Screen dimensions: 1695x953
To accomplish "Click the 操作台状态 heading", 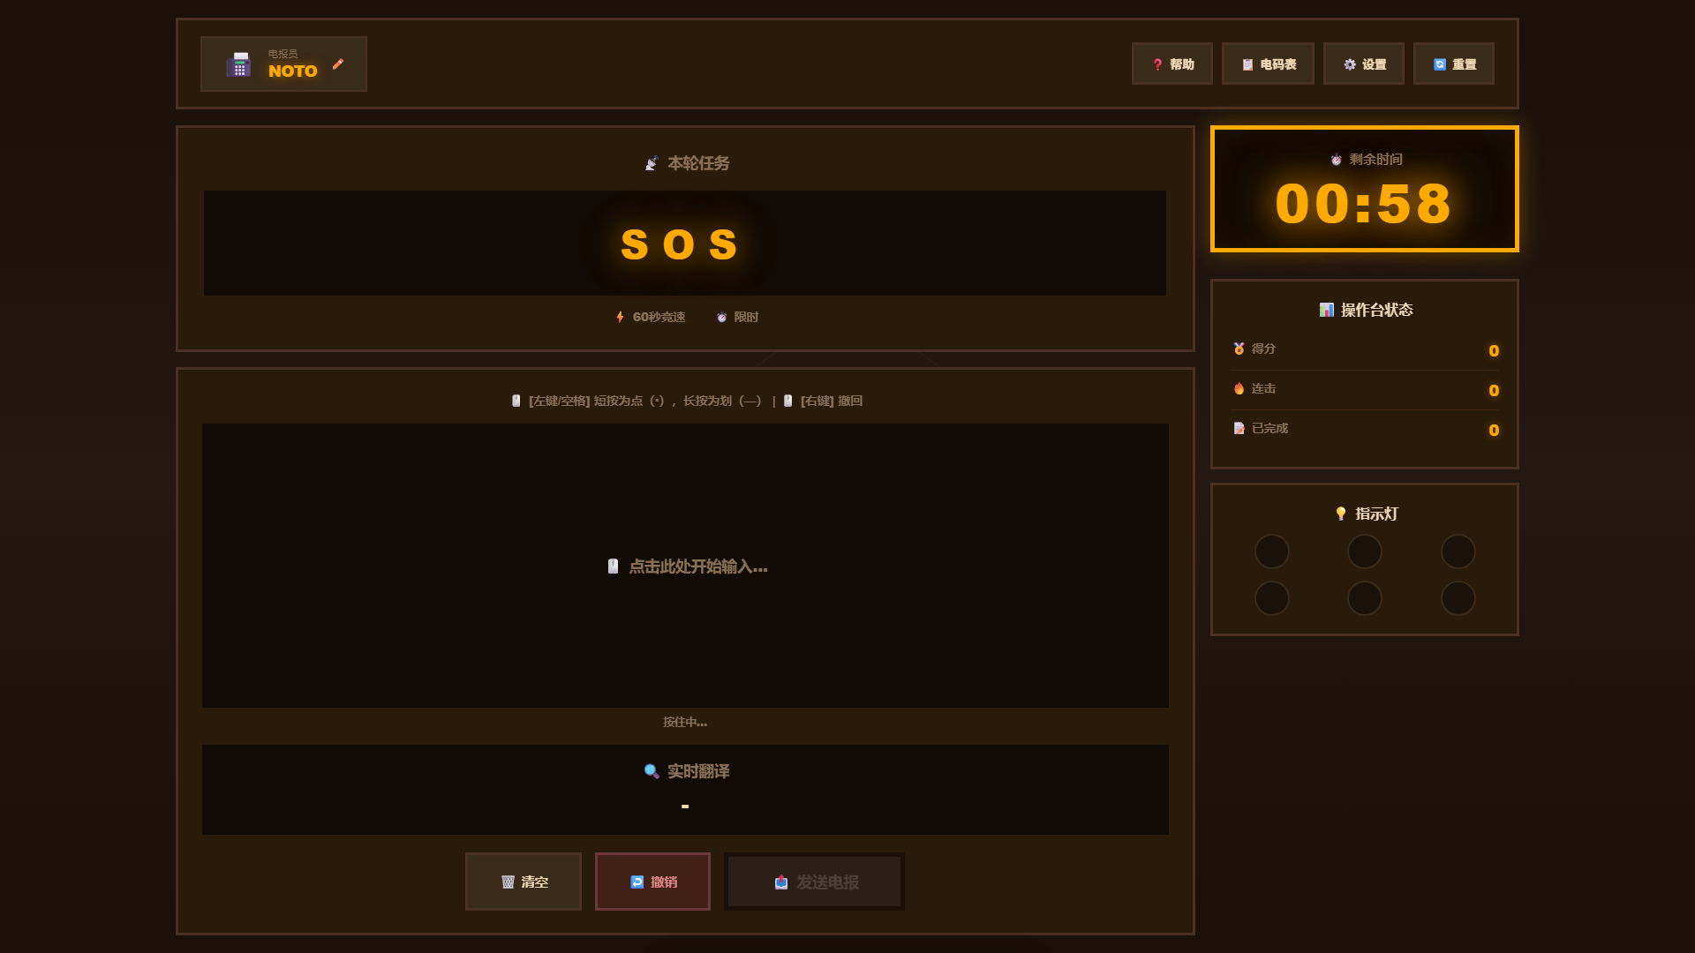I will tap(1376, 310).
